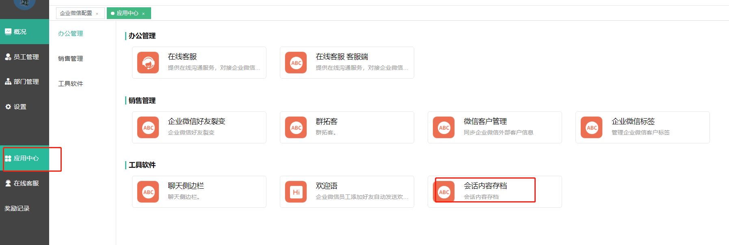The height and width of the screenshot is (245, 729).
Task: Click the 微信客户管理 app icon
Action: [x=443, y=128]
